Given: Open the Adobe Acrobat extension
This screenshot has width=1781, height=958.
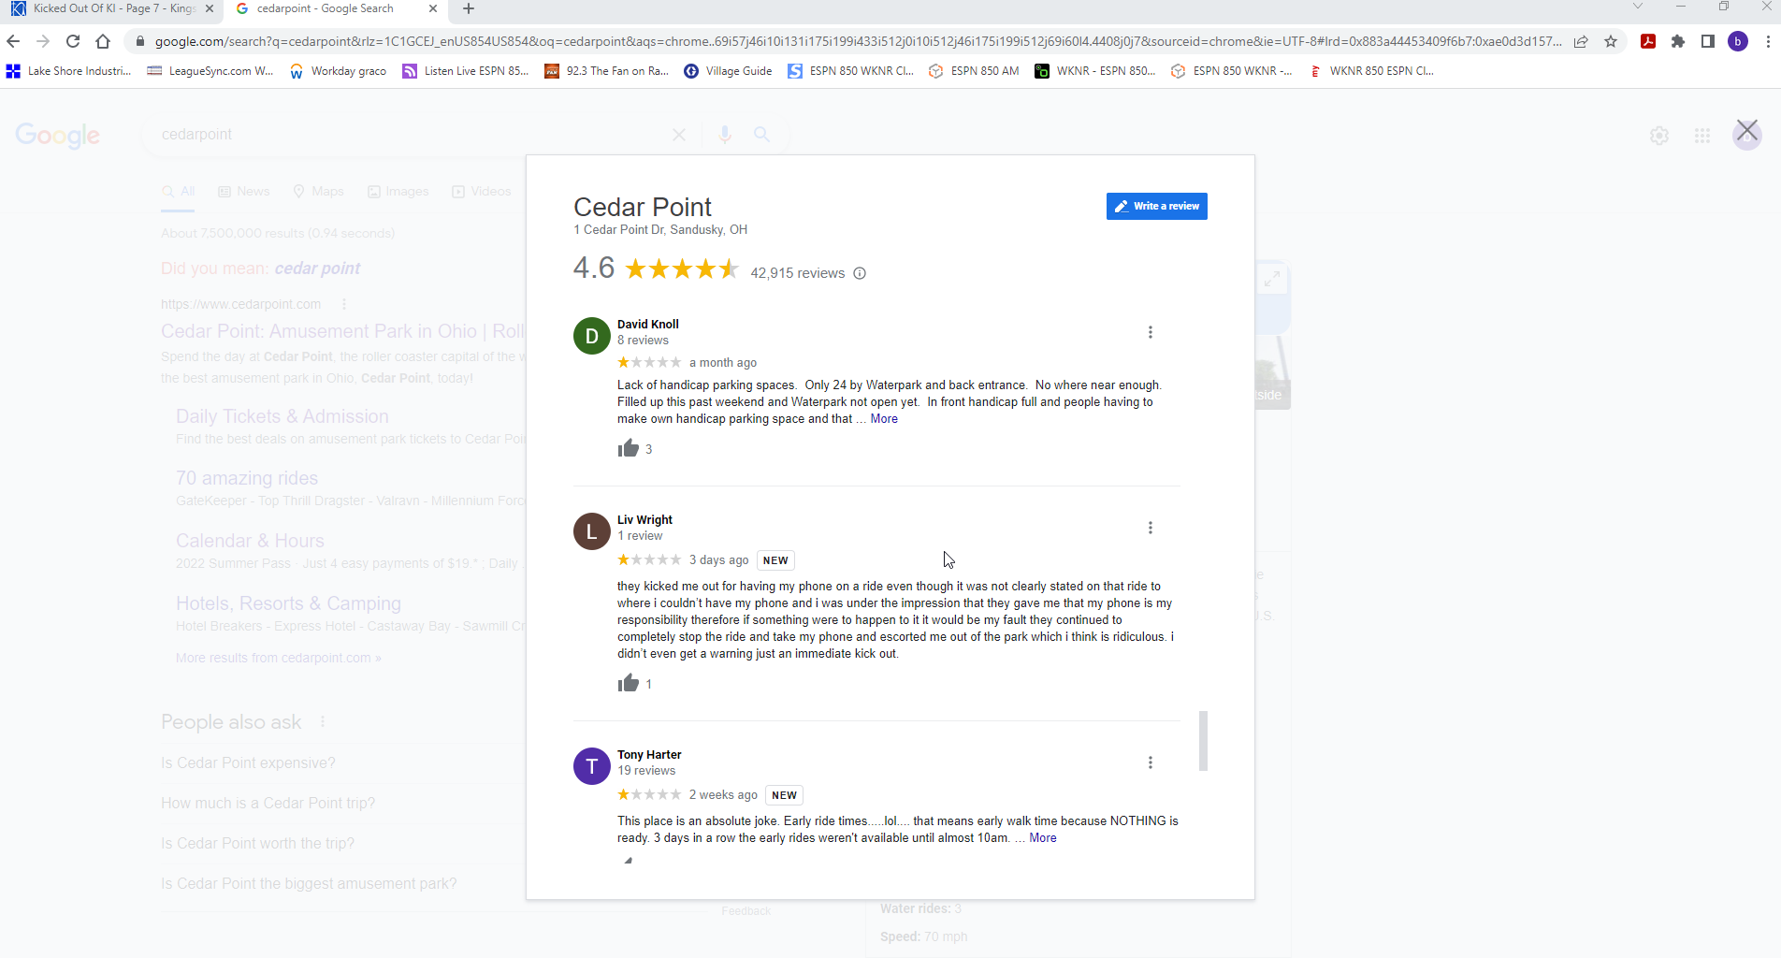Looking at the screenshot, I should click(x=1648, y=41).
